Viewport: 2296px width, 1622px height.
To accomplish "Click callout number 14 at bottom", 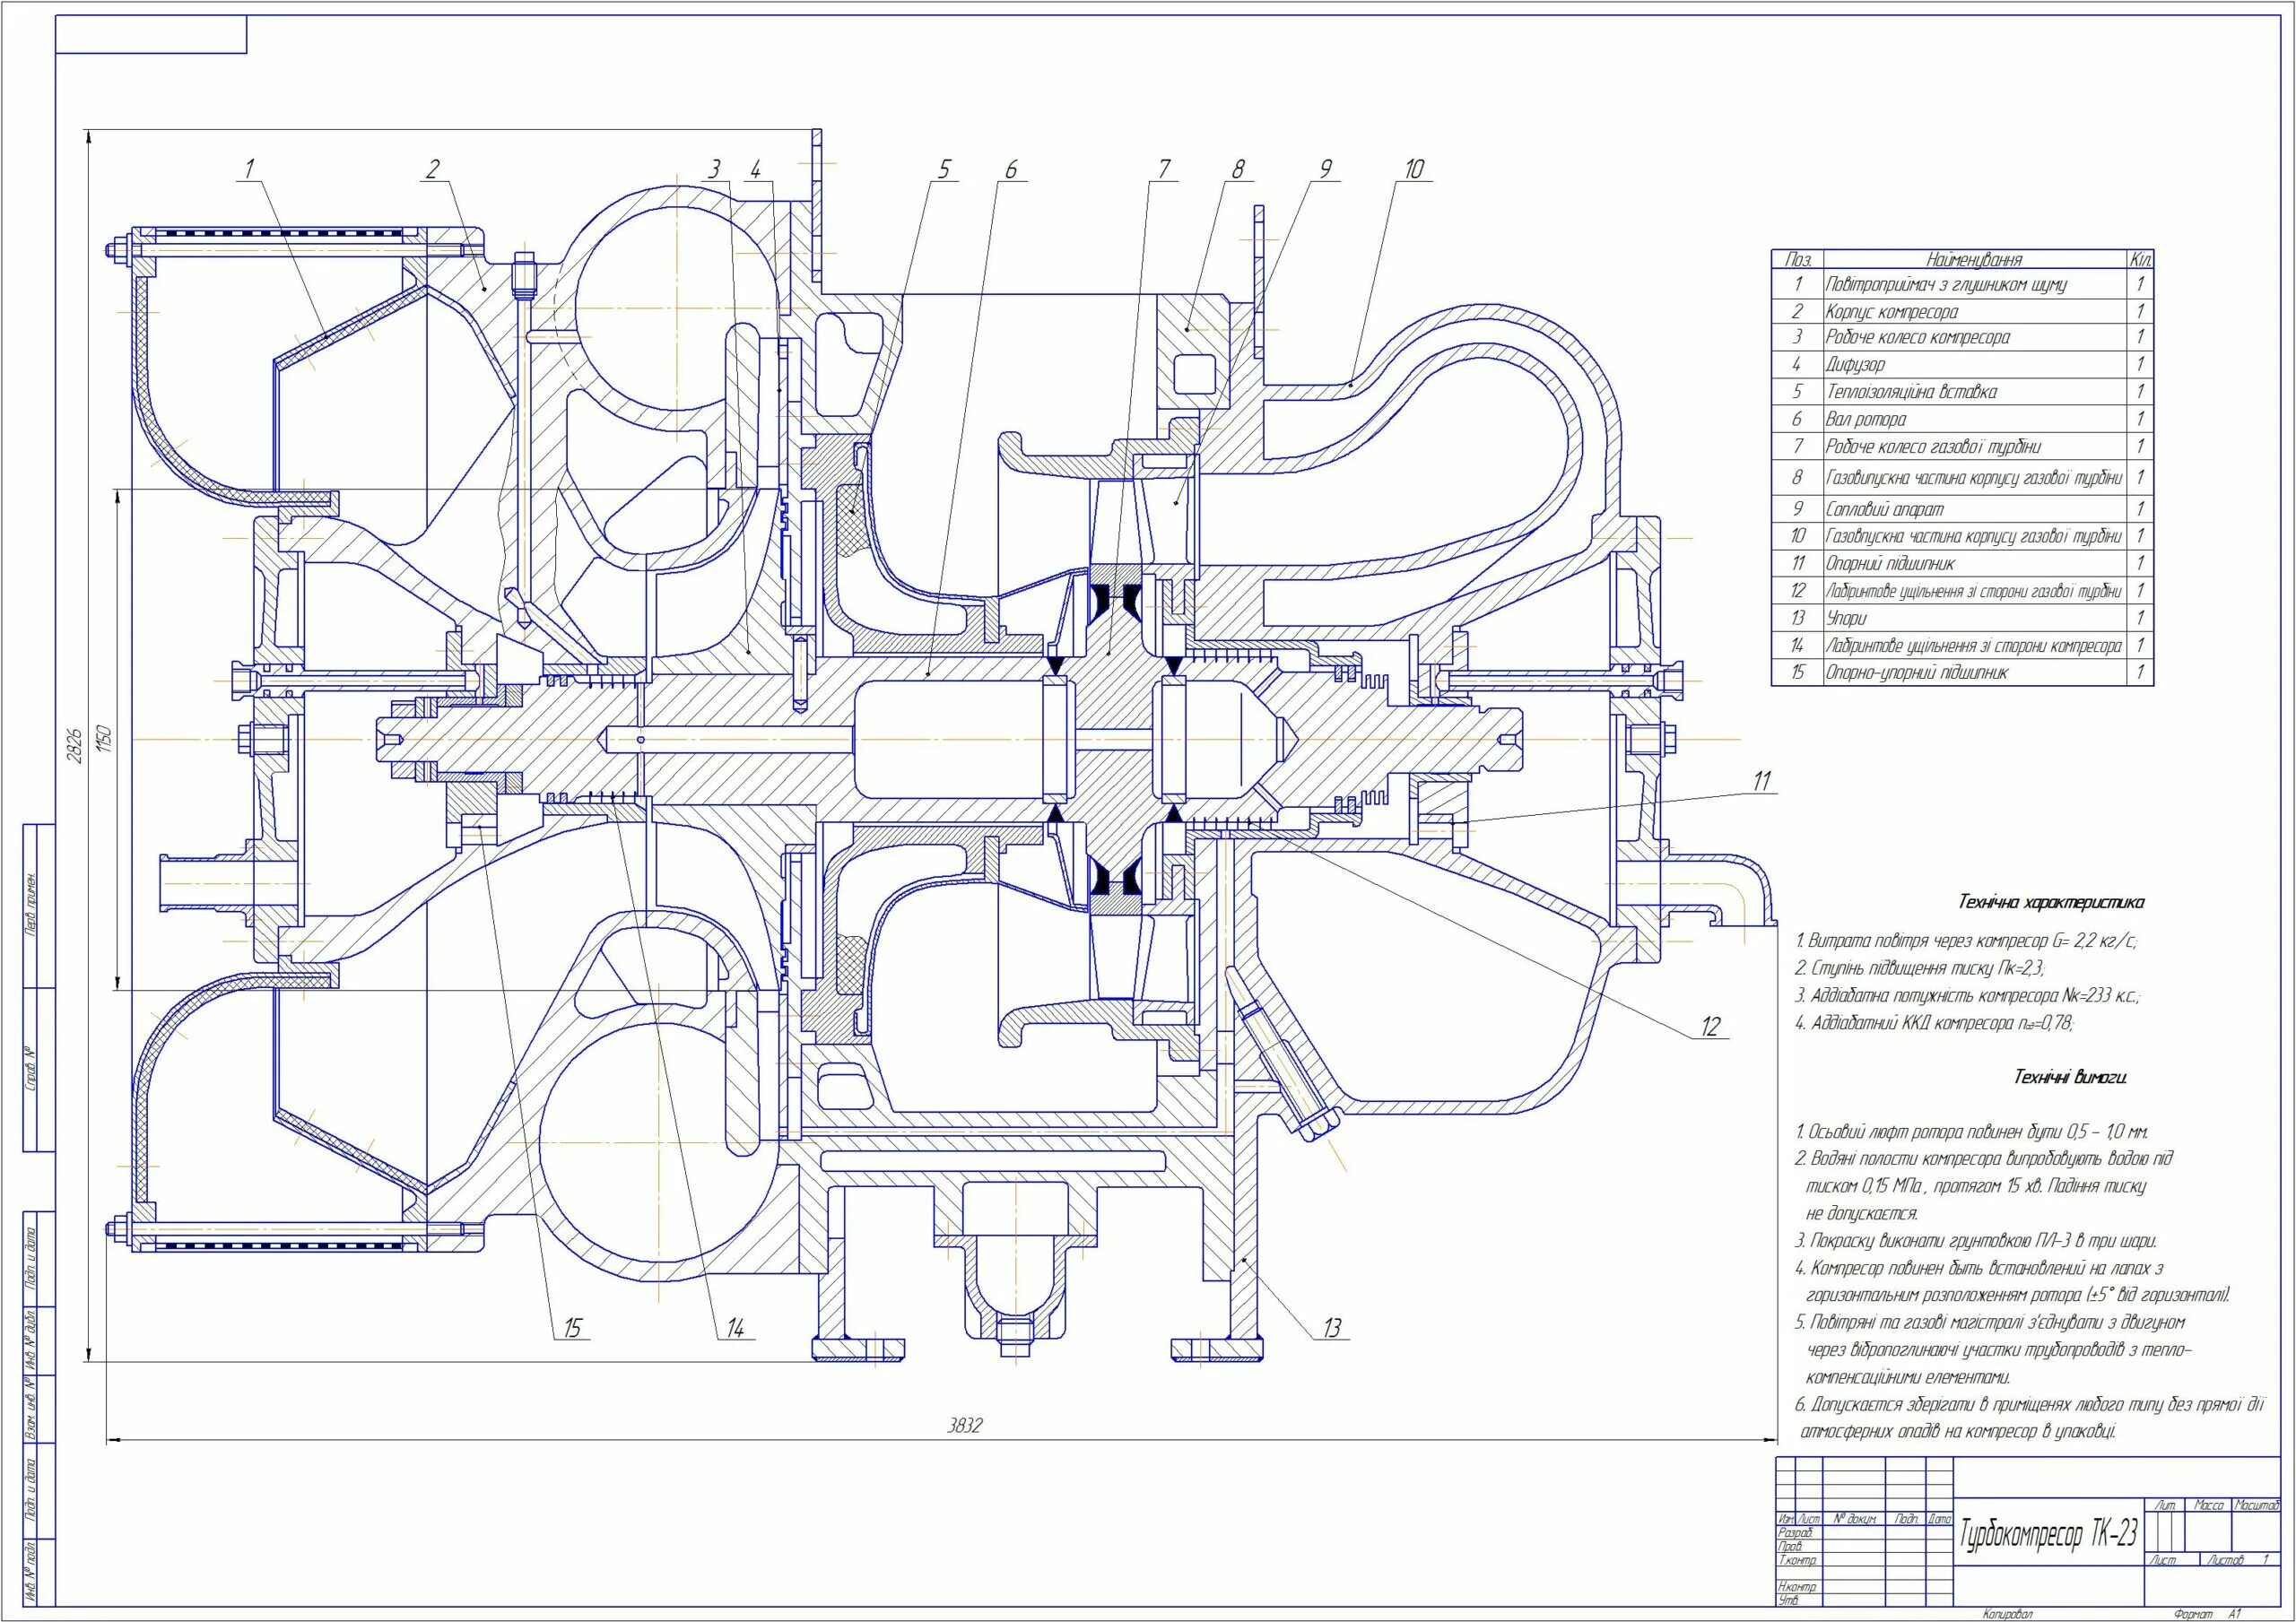I will 736,1328.
